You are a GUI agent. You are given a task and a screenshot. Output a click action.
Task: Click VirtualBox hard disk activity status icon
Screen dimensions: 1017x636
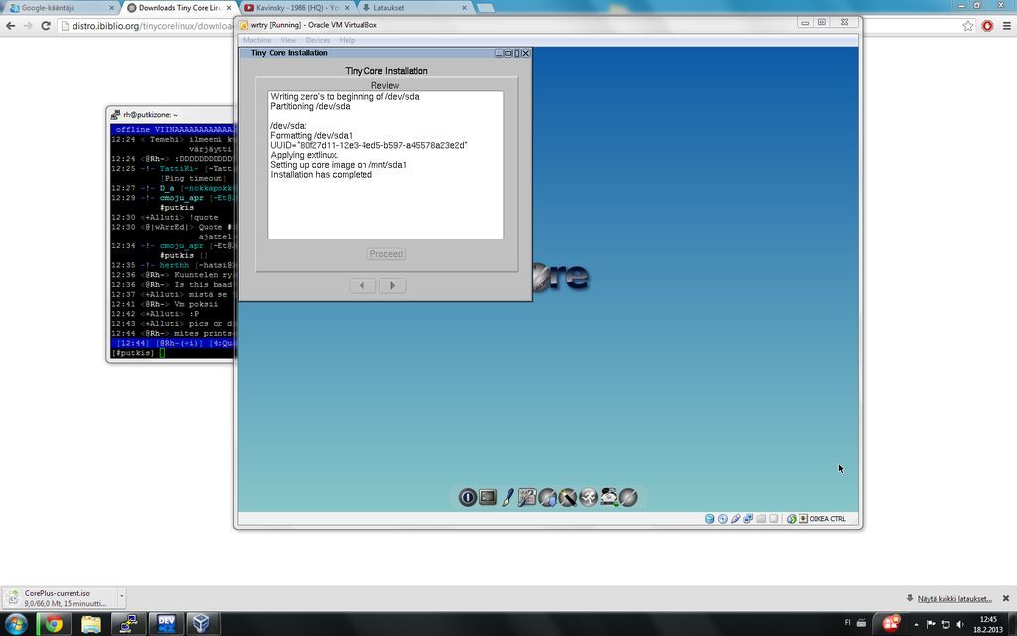point(710,519)
